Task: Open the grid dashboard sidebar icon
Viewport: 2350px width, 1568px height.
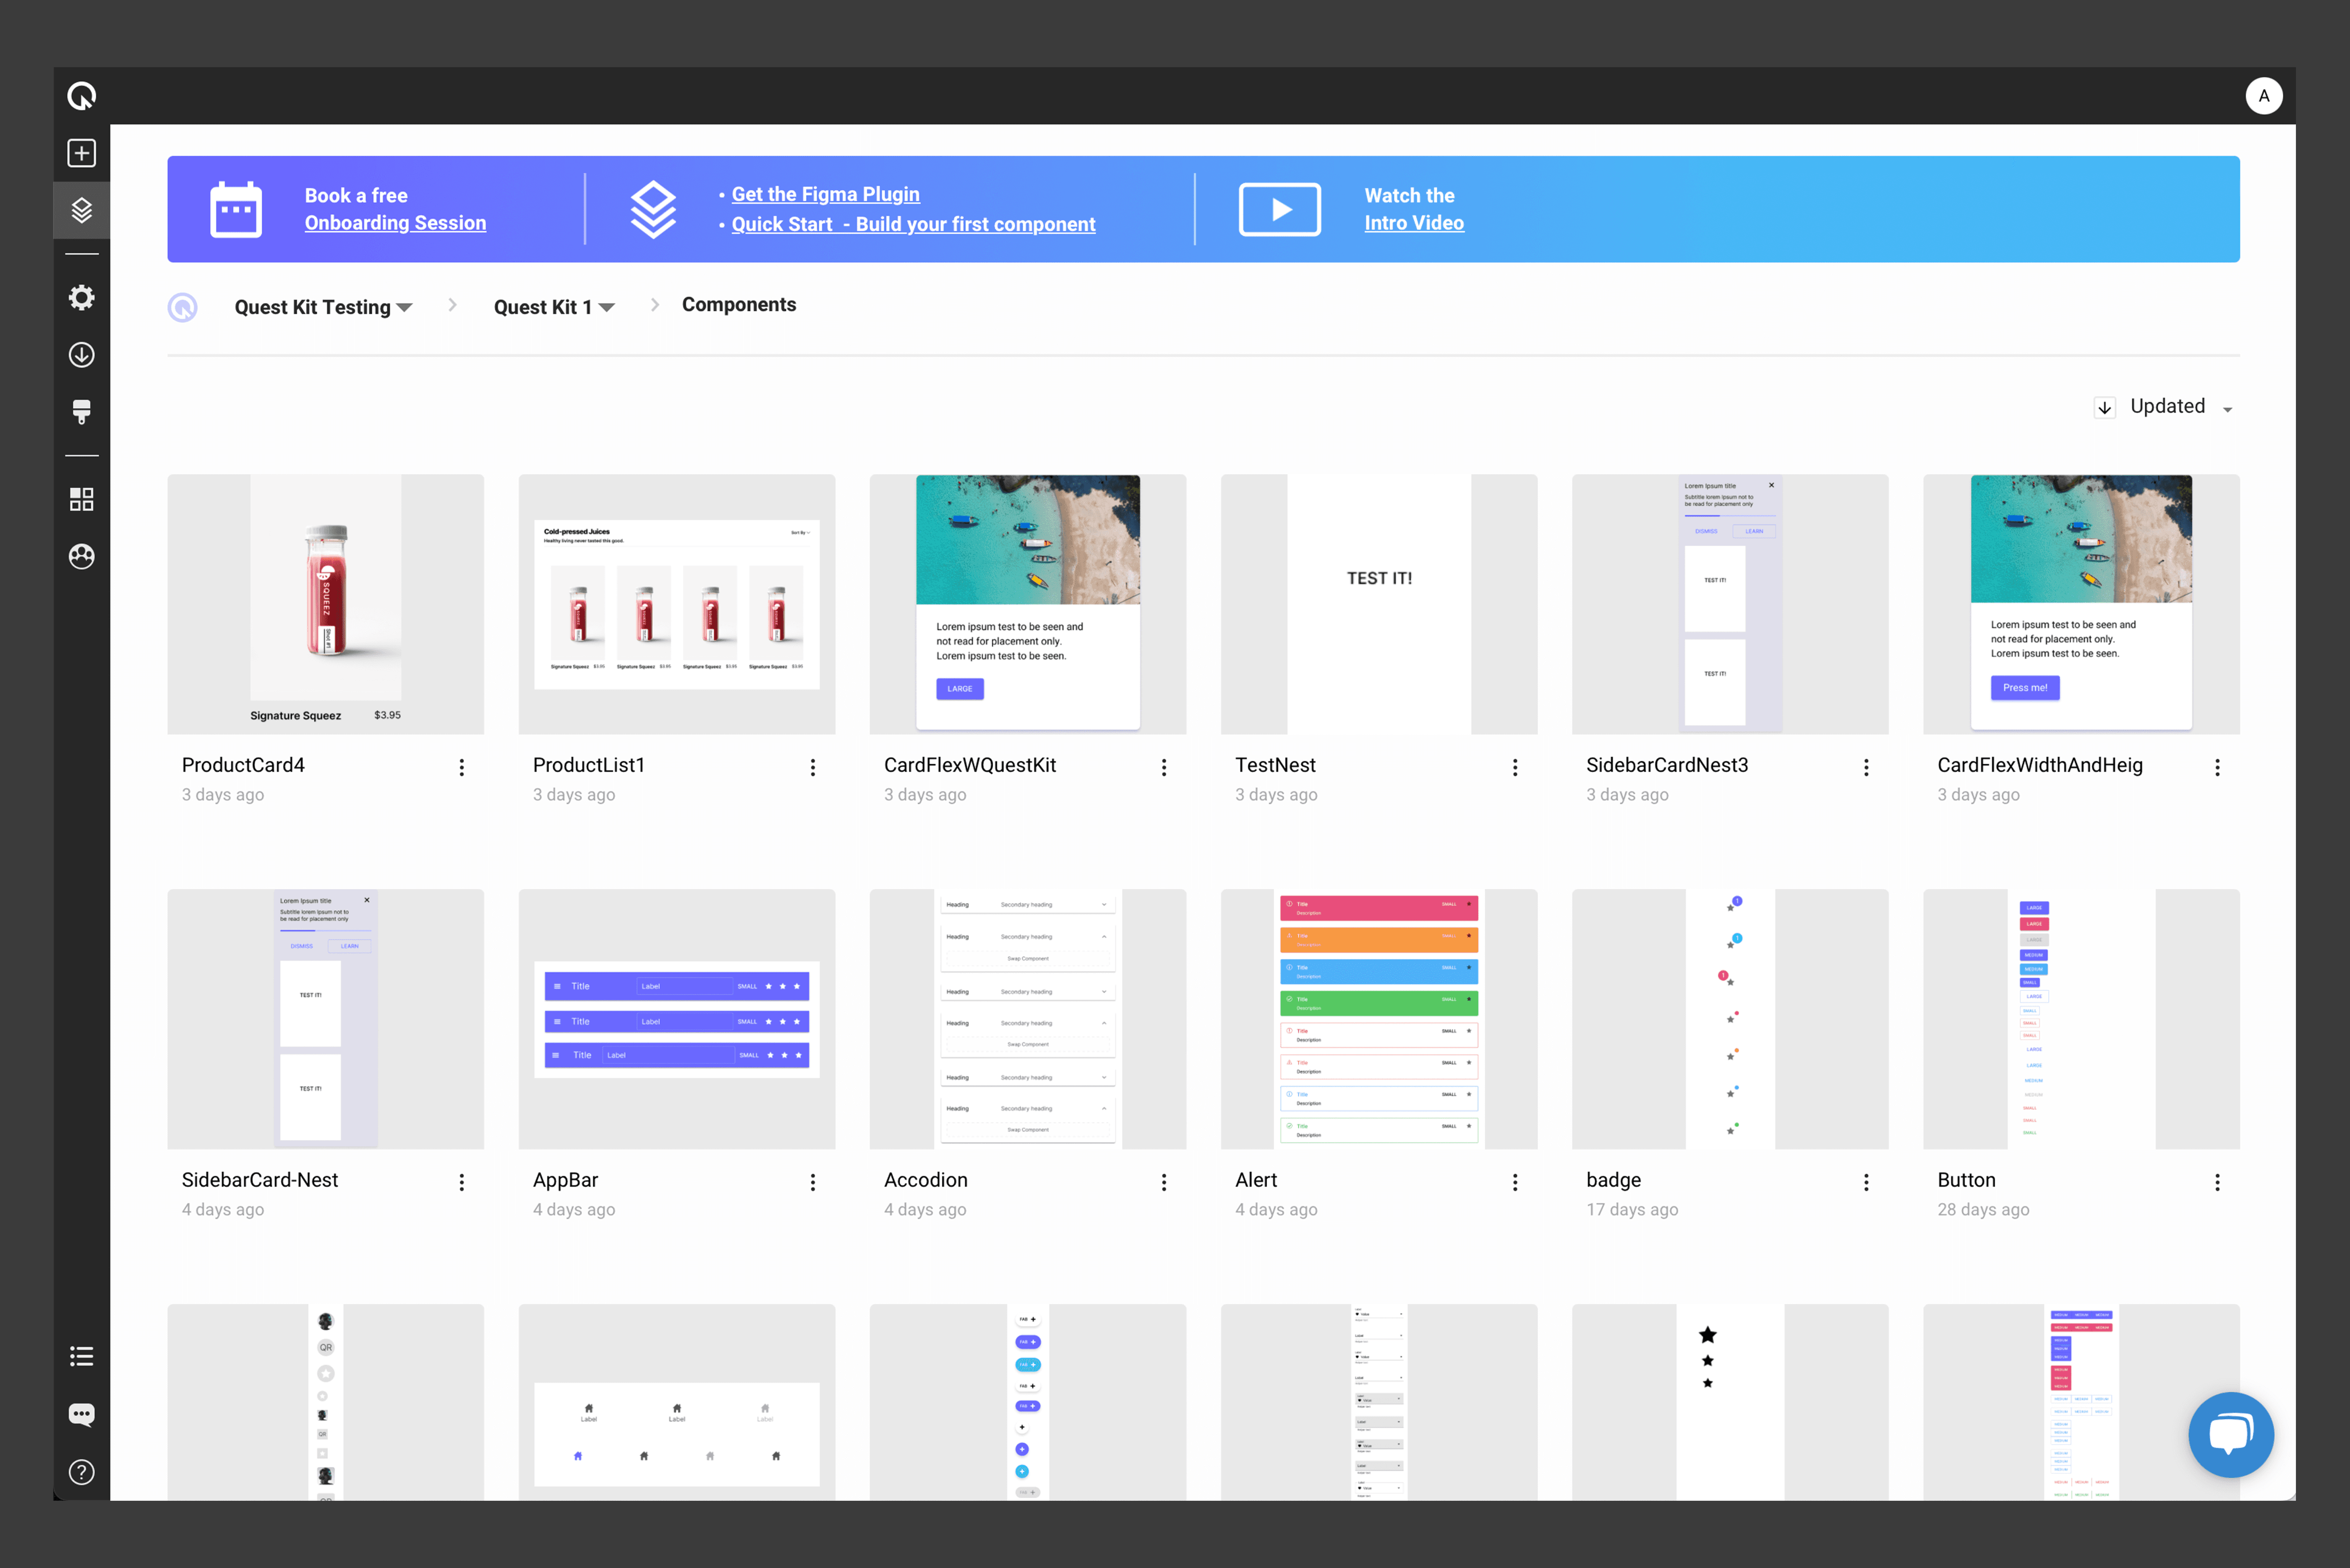Action: click(81, 499)
